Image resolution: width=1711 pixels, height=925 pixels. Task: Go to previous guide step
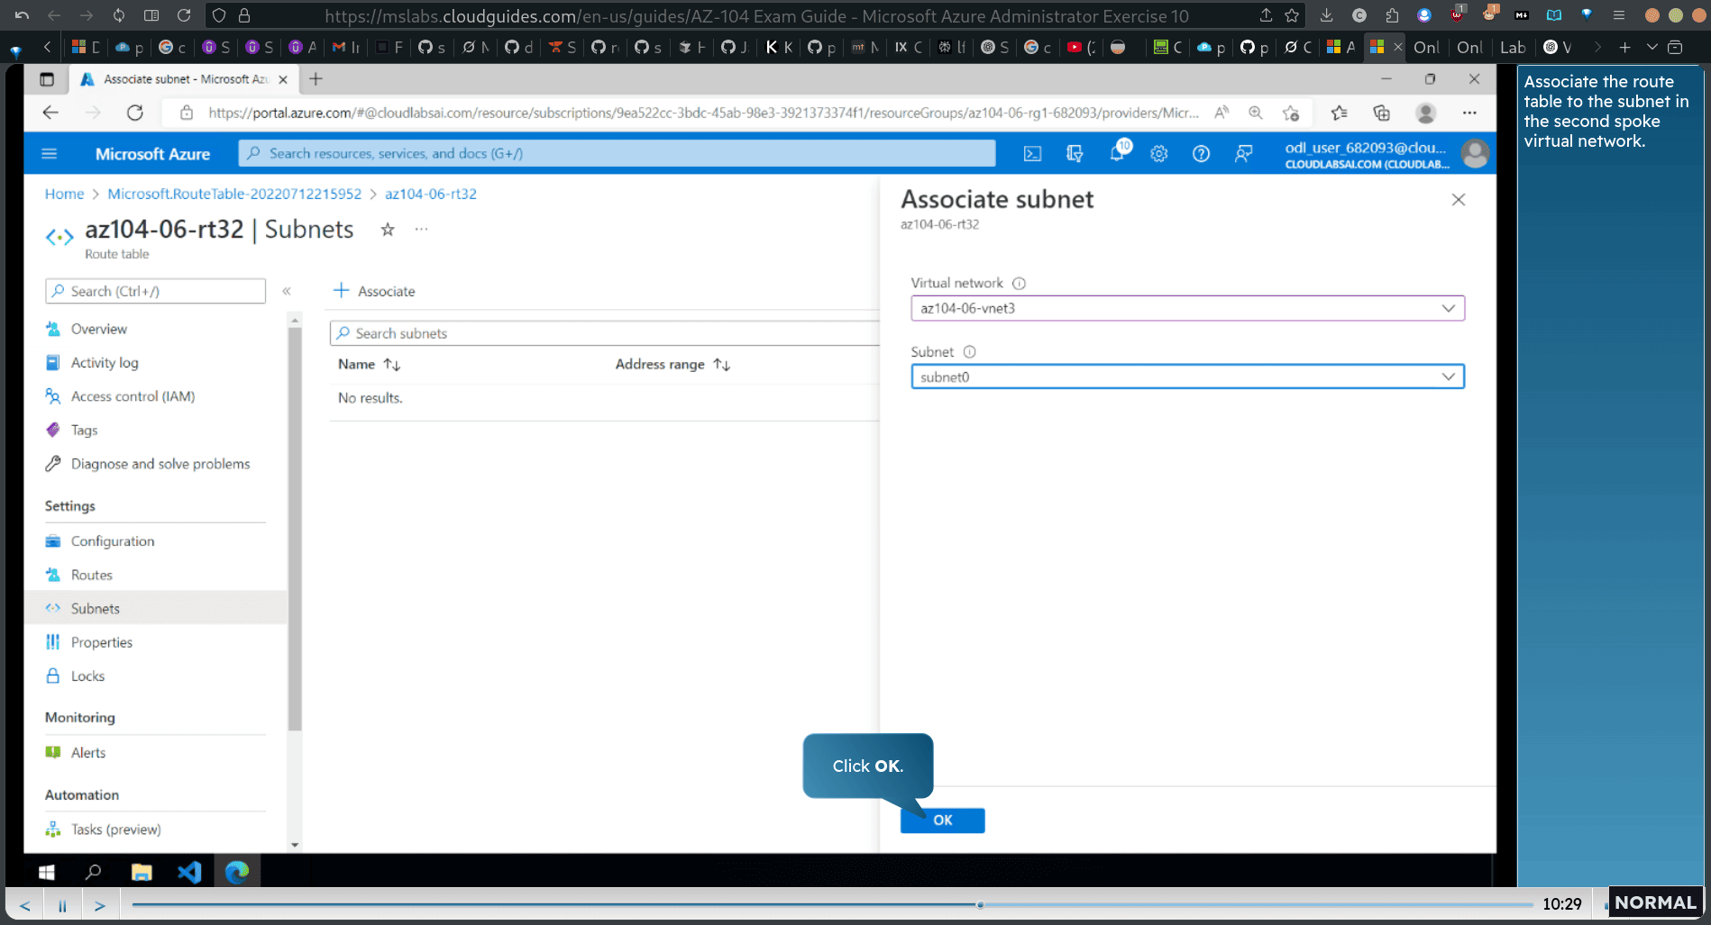coord(25,905)
